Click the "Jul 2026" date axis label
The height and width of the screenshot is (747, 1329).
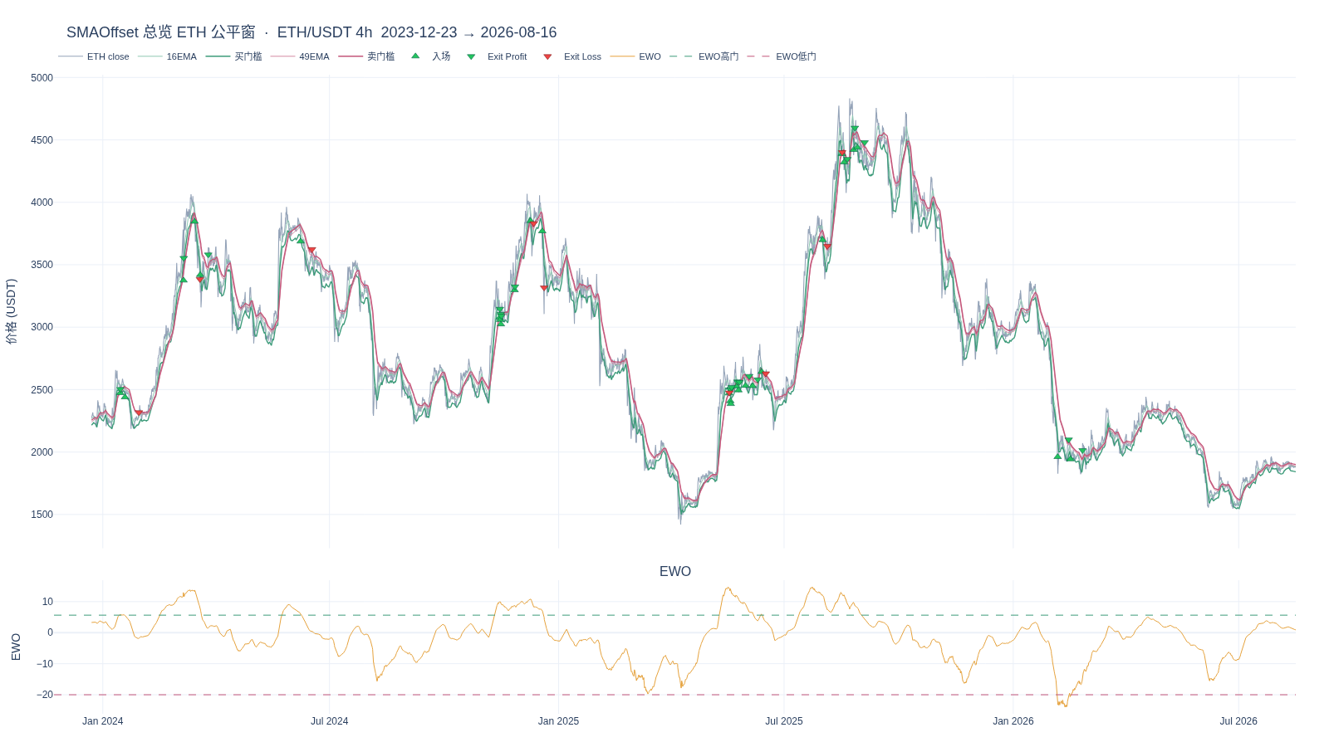[1238, 721]
